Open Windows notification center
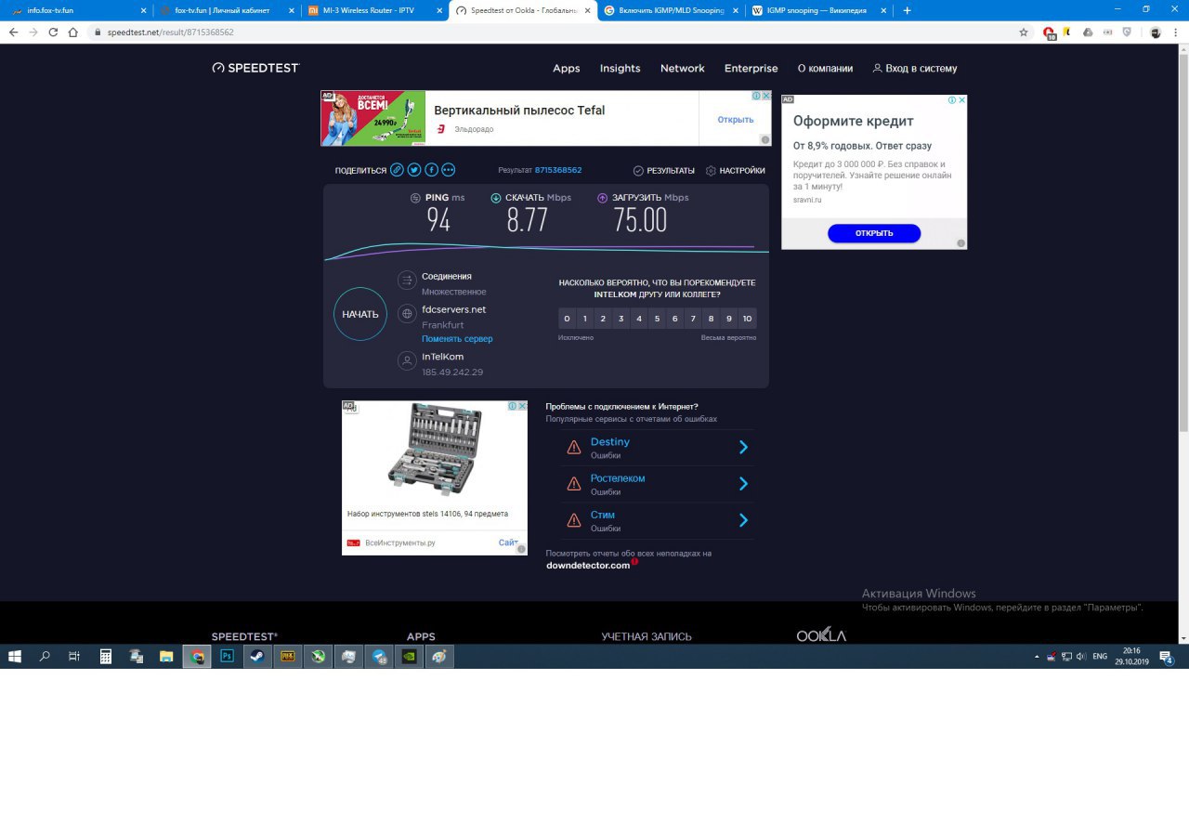The image size is (1189, 836). click(1166, 656)
